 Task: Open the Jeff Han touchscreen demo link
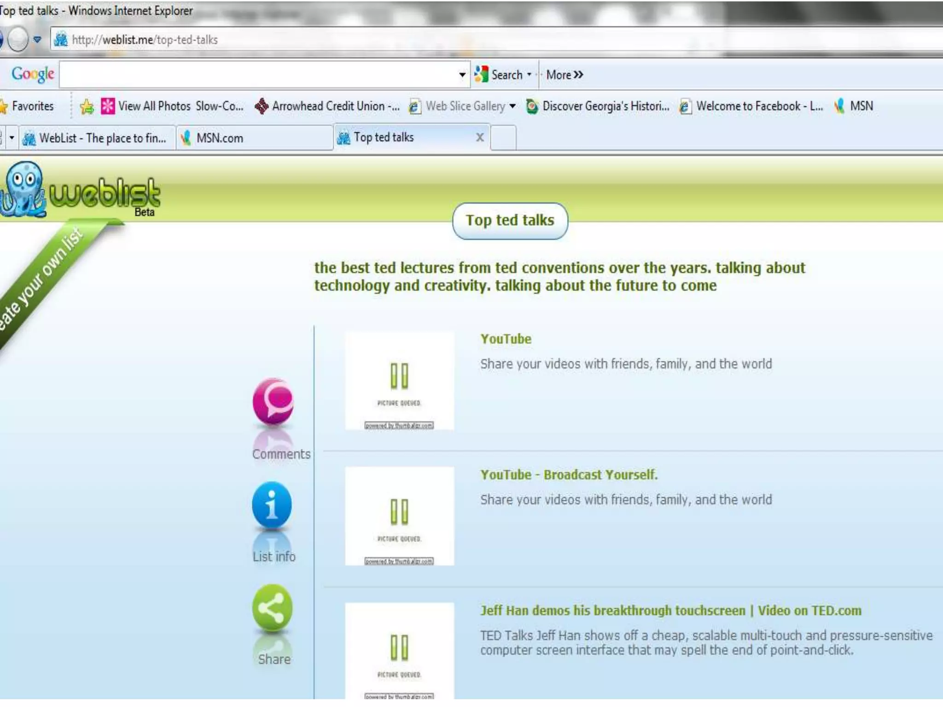pos(670,610)
